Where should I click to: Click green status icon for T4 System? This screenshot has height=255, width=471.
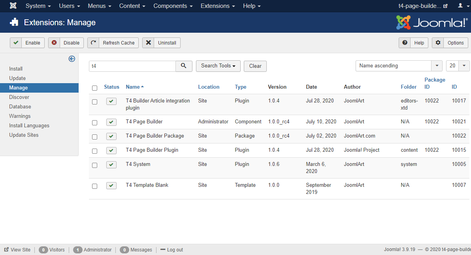[111, 164]
